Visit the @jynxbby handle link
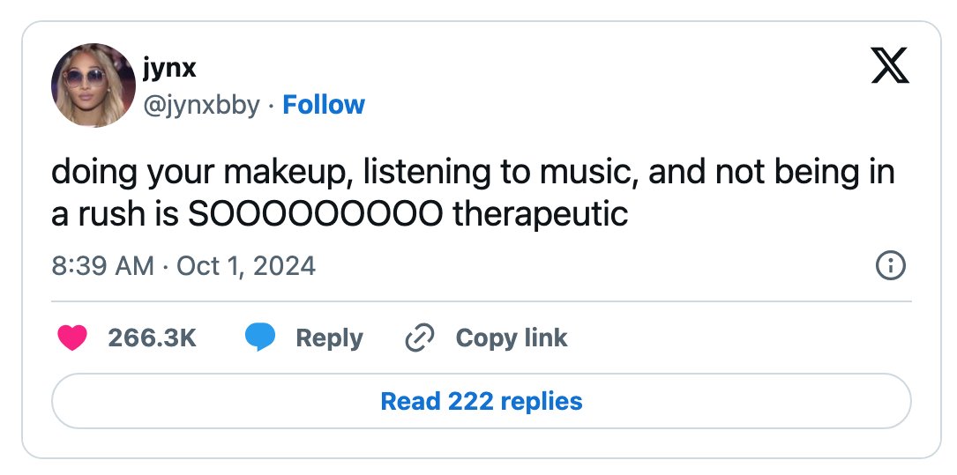The image size is (957, 475). click(x=201, y=106)
